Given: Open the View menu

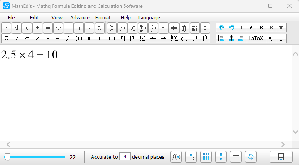Looking at the screenshot, I should tap(57, 18).
